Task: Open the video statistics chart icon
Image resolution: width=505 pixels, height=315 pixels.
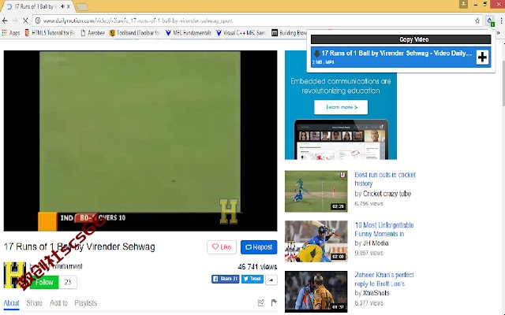Action: tap(261, 302)
